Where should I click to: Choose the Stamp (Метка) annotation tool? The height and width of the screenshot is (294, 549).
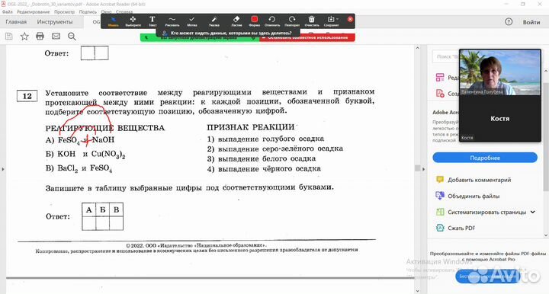[192, 21]
